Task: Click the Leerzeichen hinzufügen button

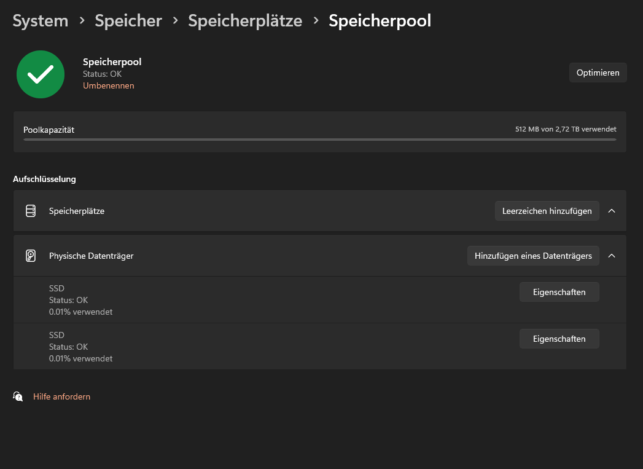Action: pyautogui.click(x=546, y=211)
